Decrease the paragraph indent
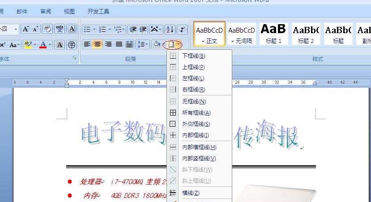371x202 pixels. pyautogui.click(x=133, y=30)
